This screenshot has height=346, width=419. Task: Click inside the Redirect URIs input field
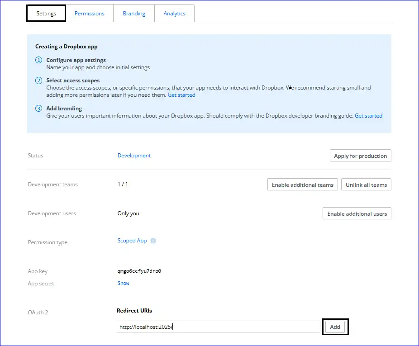click(x=219, y=326)
